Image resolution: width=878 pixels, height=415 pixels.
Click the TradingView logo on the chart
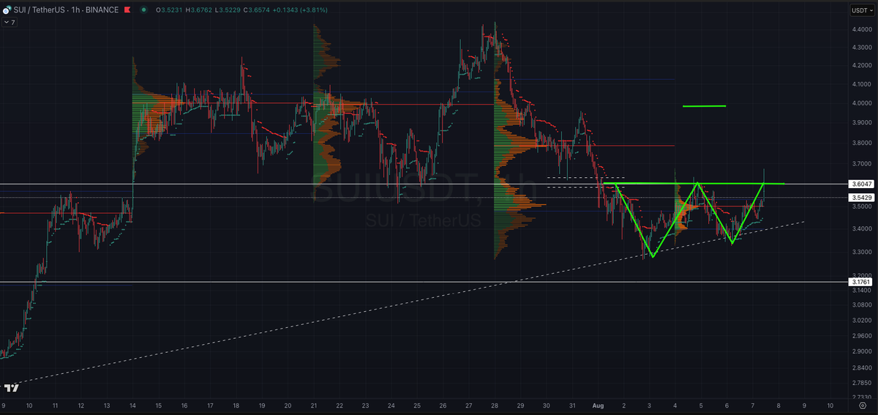coord(10,388)
